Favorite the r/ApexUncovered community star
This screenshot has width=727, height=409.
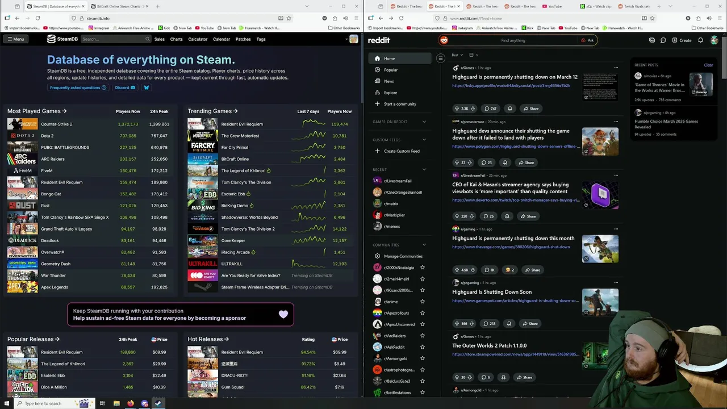(x=422, y=324)
